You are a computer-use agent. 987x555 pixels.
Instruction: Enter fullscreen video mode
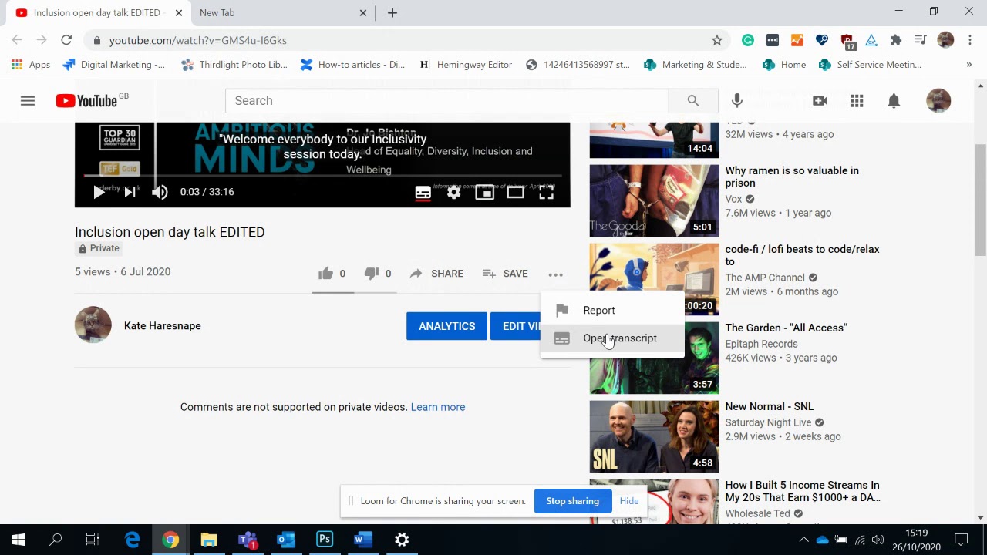[546, 193]
